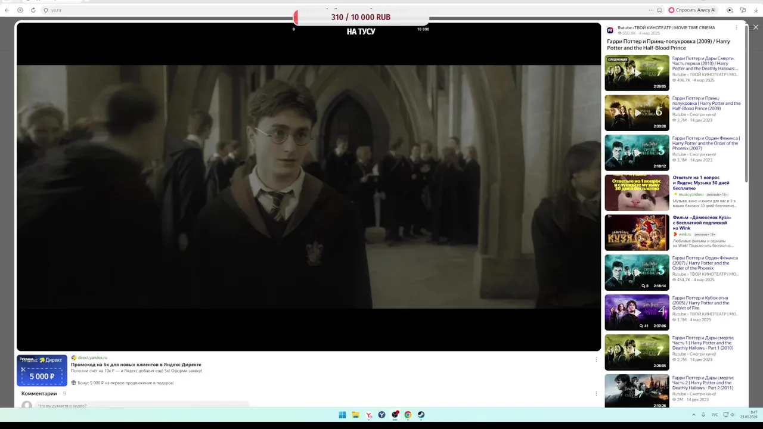Play 'Дары Смерти. Часть первая (2010)' thumbnail with 'Следующее' label
The width and height of the screenshot is (763, 429).
click(x=637, y=73)
